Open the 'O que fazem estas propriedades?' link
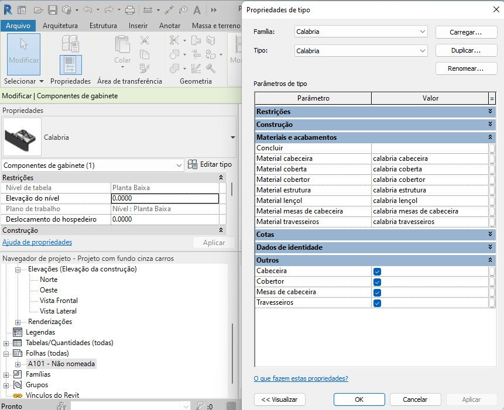 [301, 378]
